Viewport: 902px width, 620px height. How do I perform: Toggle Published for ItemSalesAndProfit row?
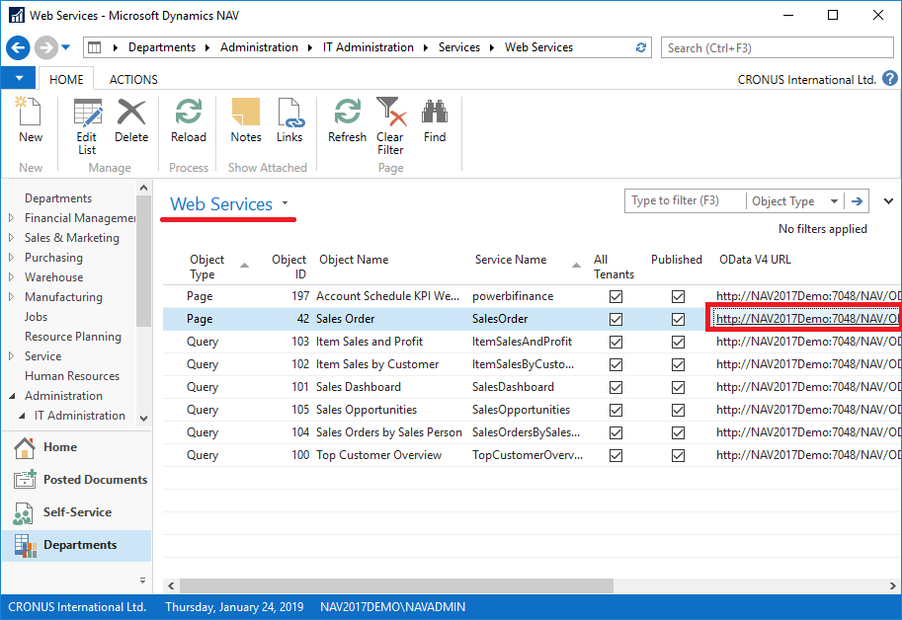tap(678, 342)
